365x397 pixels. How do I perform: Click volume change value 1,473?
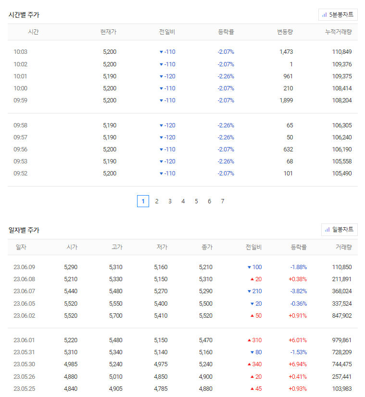click(286, 52)
